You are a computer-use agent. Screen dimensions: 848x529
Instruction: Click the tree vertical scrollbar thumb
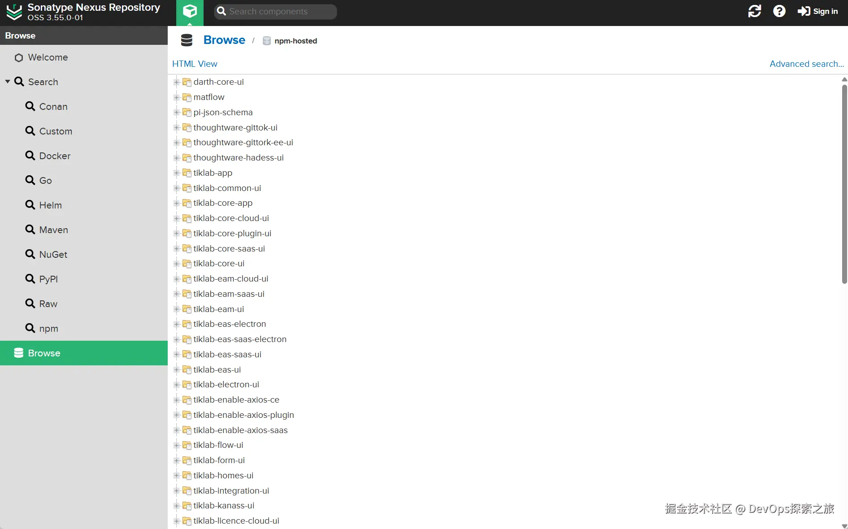pyautogui.click(x=844, y=184)
